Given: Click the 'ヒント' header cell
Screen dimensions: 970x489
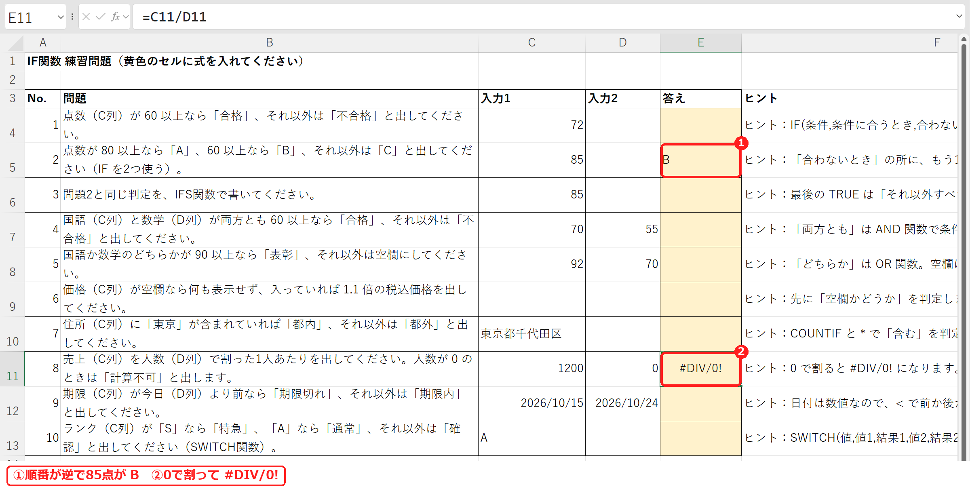Looking at the screenshot, I should pos(850,99).
